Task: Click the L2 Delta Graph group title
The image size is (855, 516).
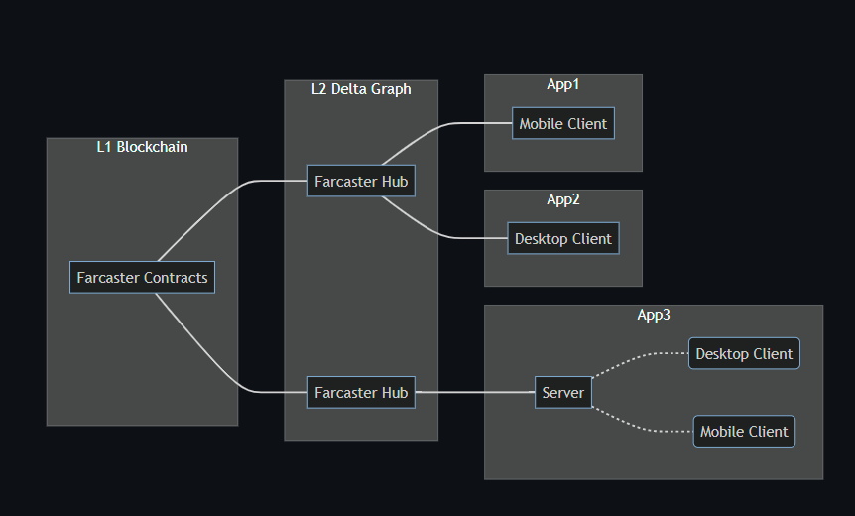Action: (361, 89)
